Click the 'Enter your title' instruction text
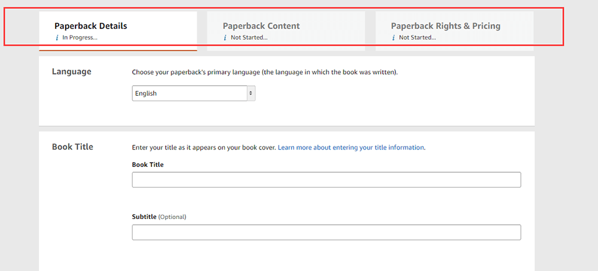Screen dimensions: 598x271 (x=203, y=147)
